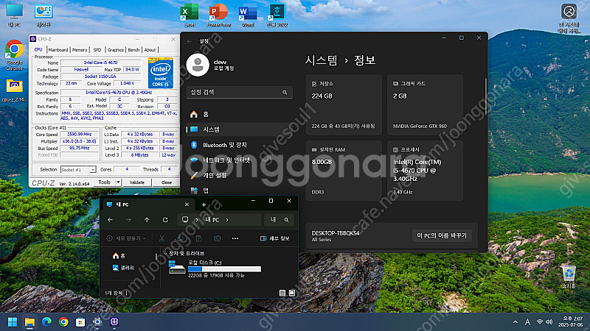Click the 세부 정보 button in File Explorer
The image size is (590, 331).
coord(274,238)
